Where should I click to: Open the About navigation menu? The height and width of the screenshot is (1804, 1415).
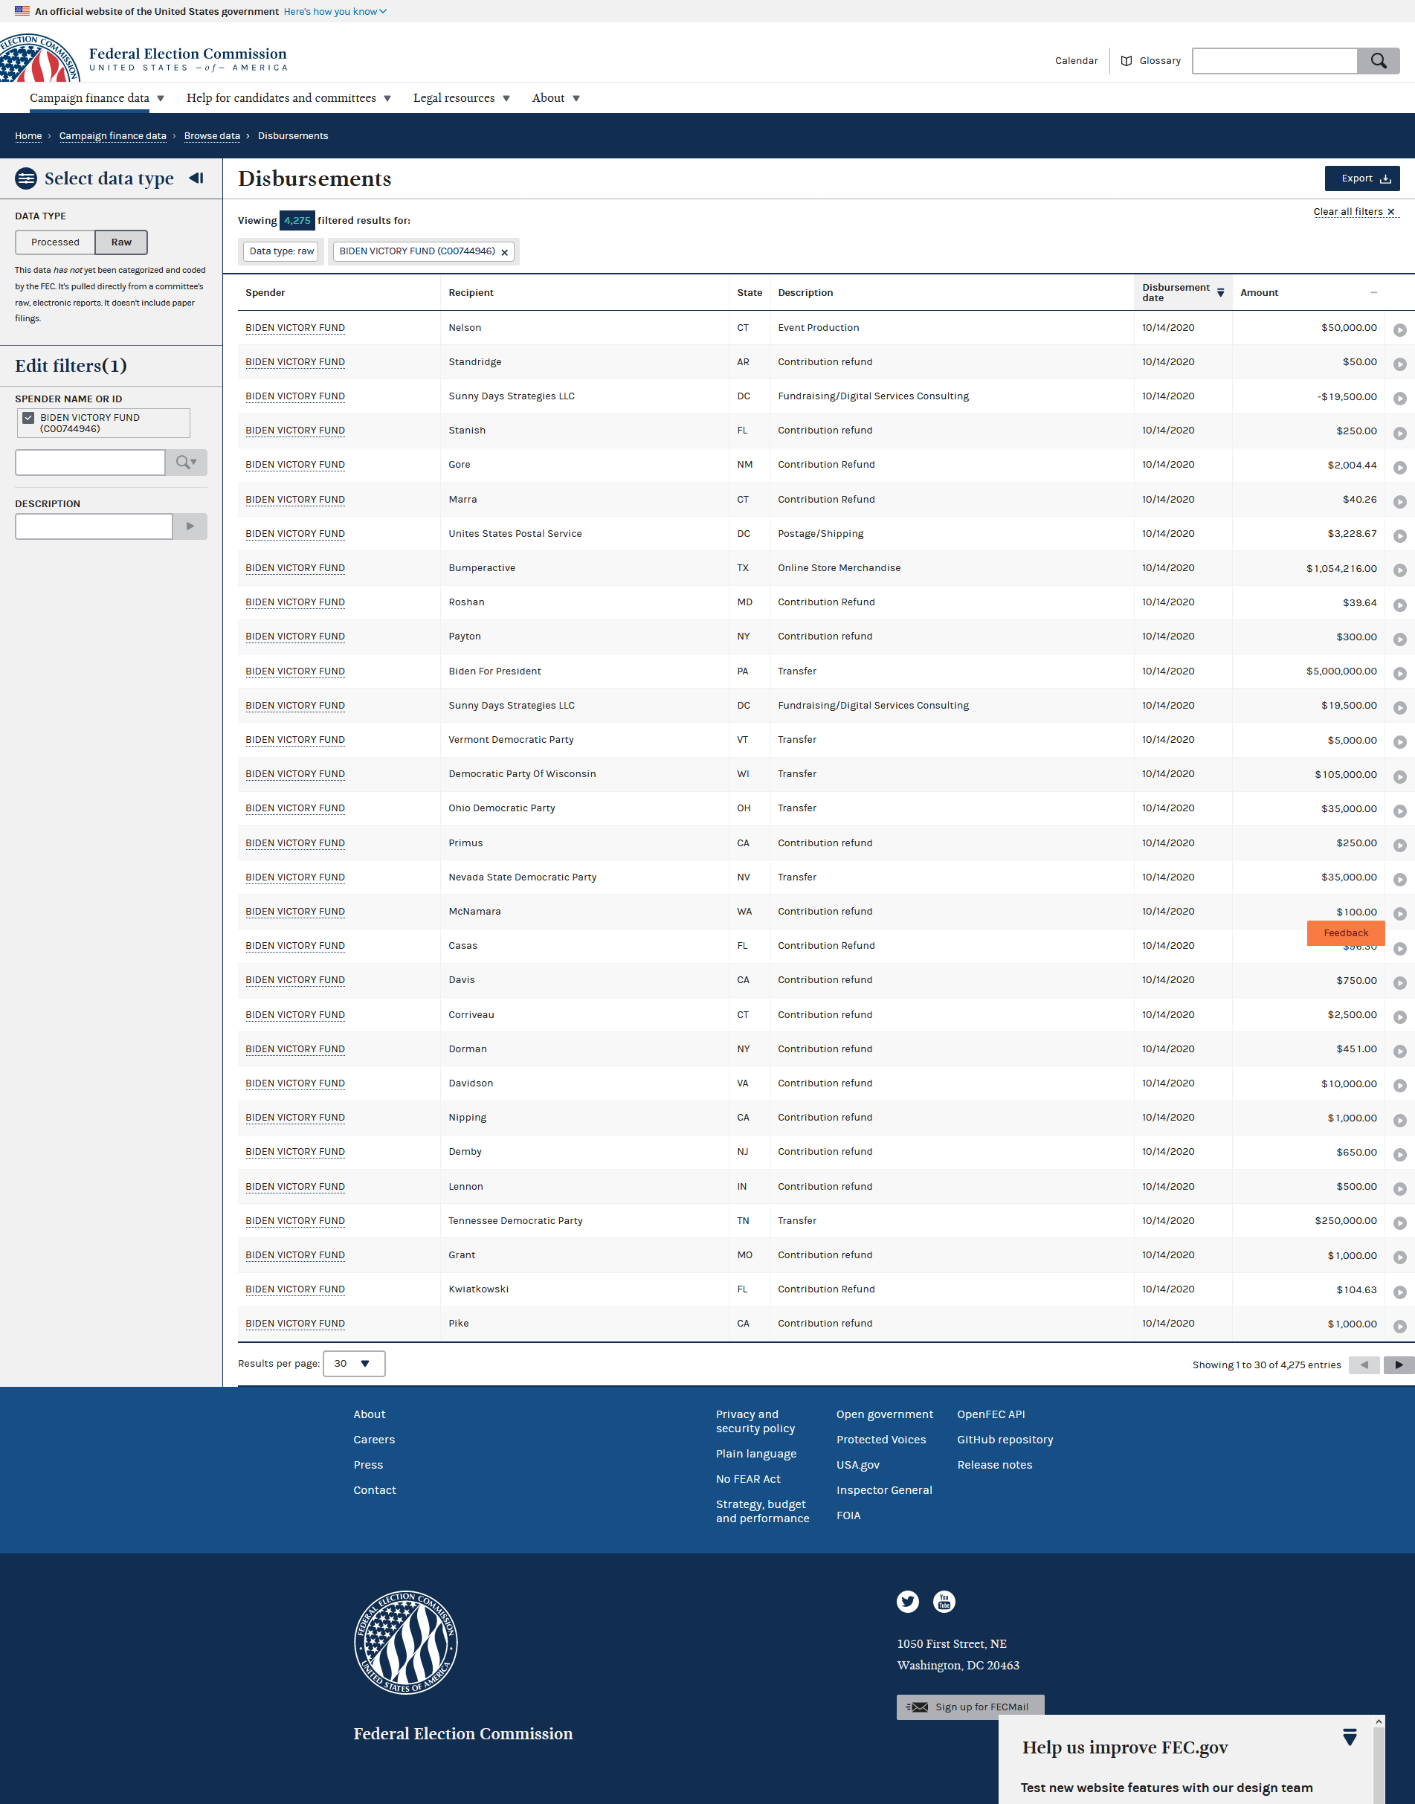click(556, 97)
